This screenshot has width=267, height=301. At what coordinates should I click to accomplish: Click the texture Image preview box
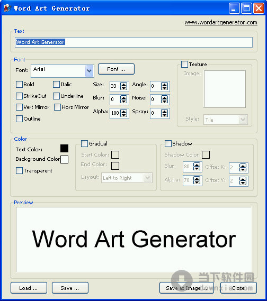click(225, 89)
